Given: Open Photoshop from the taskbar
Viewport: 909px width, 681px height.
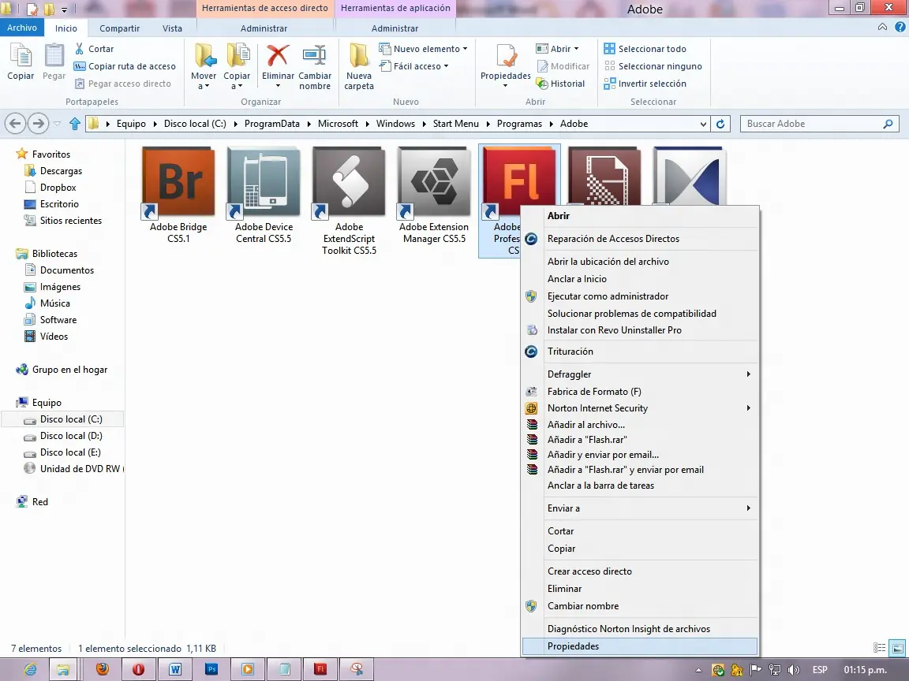Looking at the screenshot, I should 211,669.
